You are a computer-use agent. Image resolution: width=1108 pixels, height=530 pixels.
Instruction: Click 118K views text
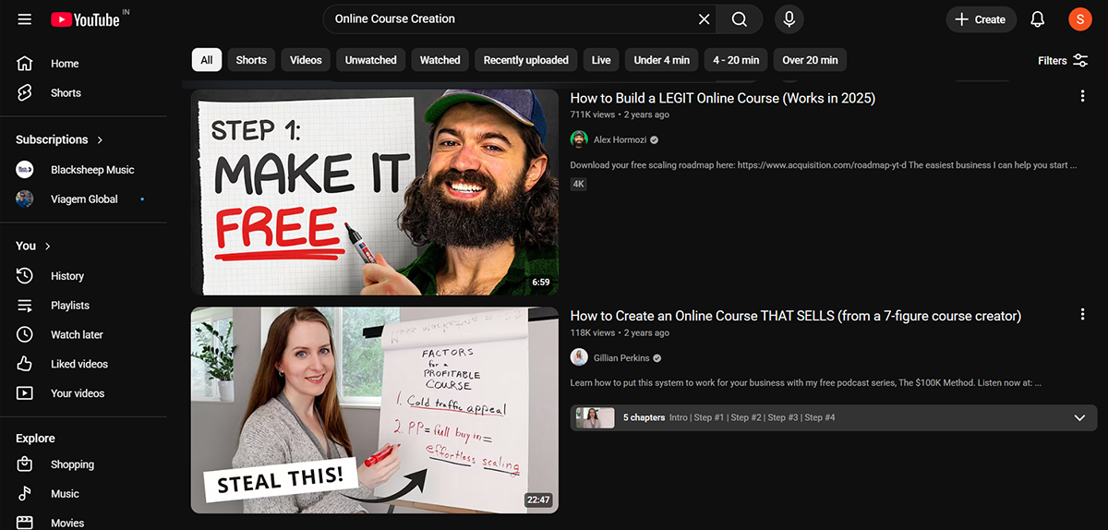(592, 332)
